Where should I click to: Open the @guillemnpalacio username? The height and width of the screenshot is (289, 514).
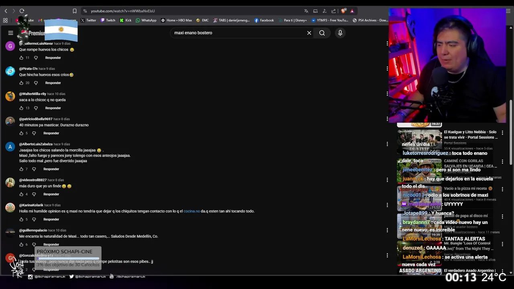[x=33, y=230]
